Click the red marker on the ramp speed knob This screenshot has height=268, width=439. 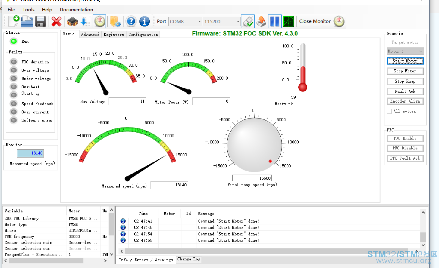(x=270, y=161)
